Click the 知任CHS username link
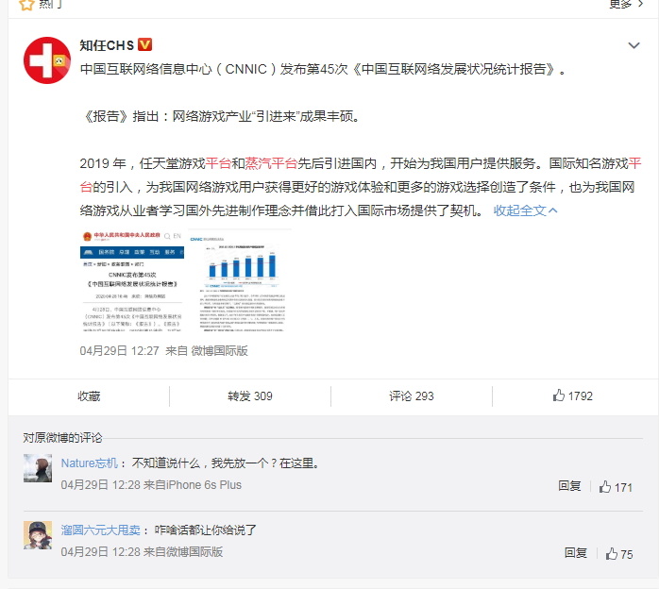Image resolution: width=659 pixels, height=589 pixels. 107,45
